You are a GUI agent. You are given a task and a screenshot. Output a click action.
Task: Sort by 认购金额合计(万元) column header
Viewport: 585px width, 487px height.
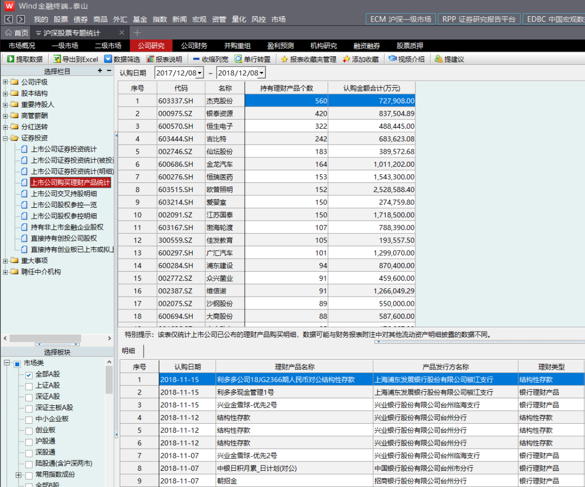point(372,88)
